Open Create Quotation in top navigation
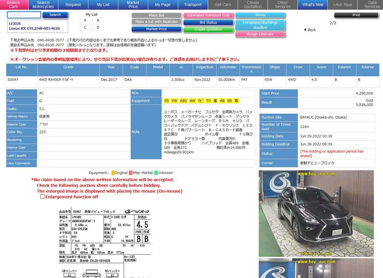 253,5
